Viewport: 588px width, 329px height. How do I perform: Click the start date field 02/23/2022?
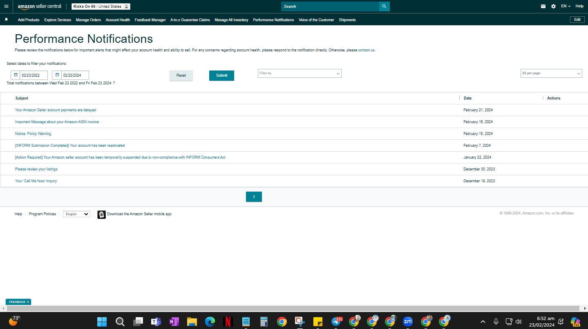pos(34,75)
